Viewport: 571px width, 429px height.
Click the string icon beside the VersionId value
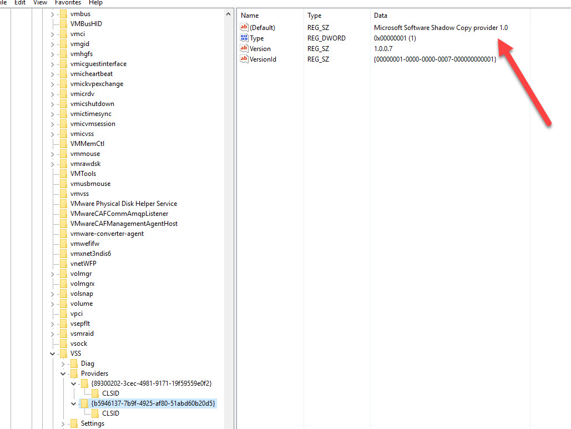pos(244,59)
